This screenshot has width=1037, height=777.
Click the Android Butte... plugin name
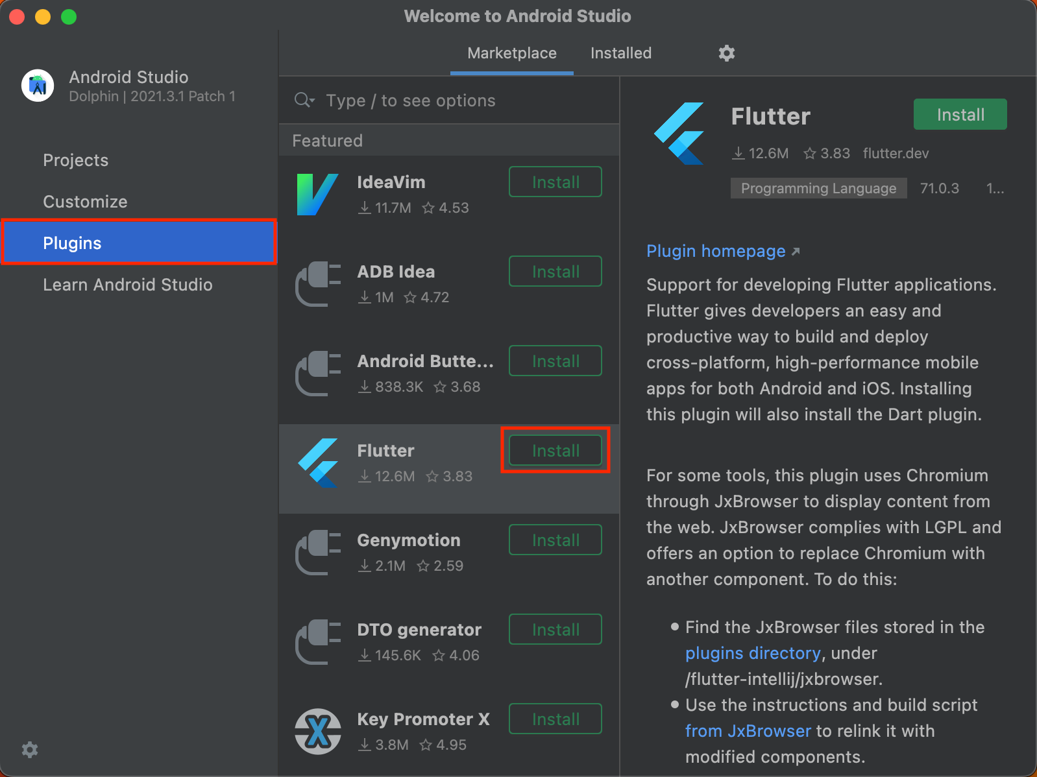[x=425, y=361]
